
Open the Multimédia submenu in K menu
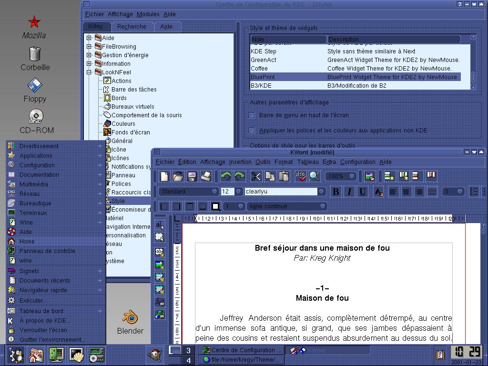(x=56, y=184)
